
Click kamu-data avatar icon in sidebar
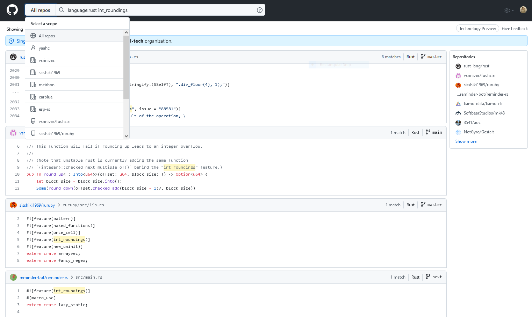click(x=458, y=104)
